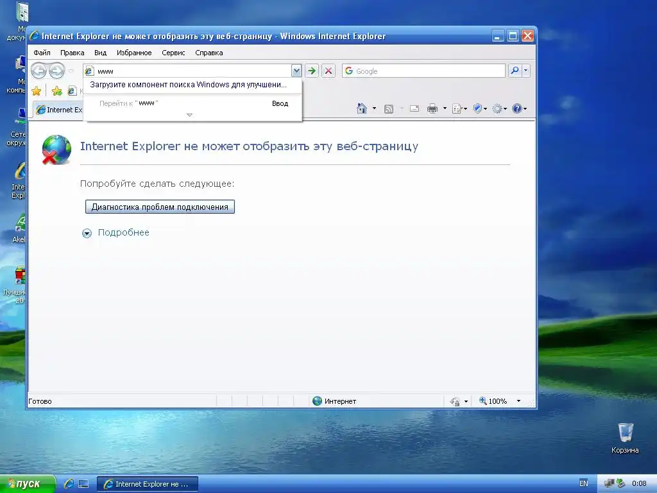Open the Сервис menu
Viewport: 657px width, 493px height.
[173, 53]
